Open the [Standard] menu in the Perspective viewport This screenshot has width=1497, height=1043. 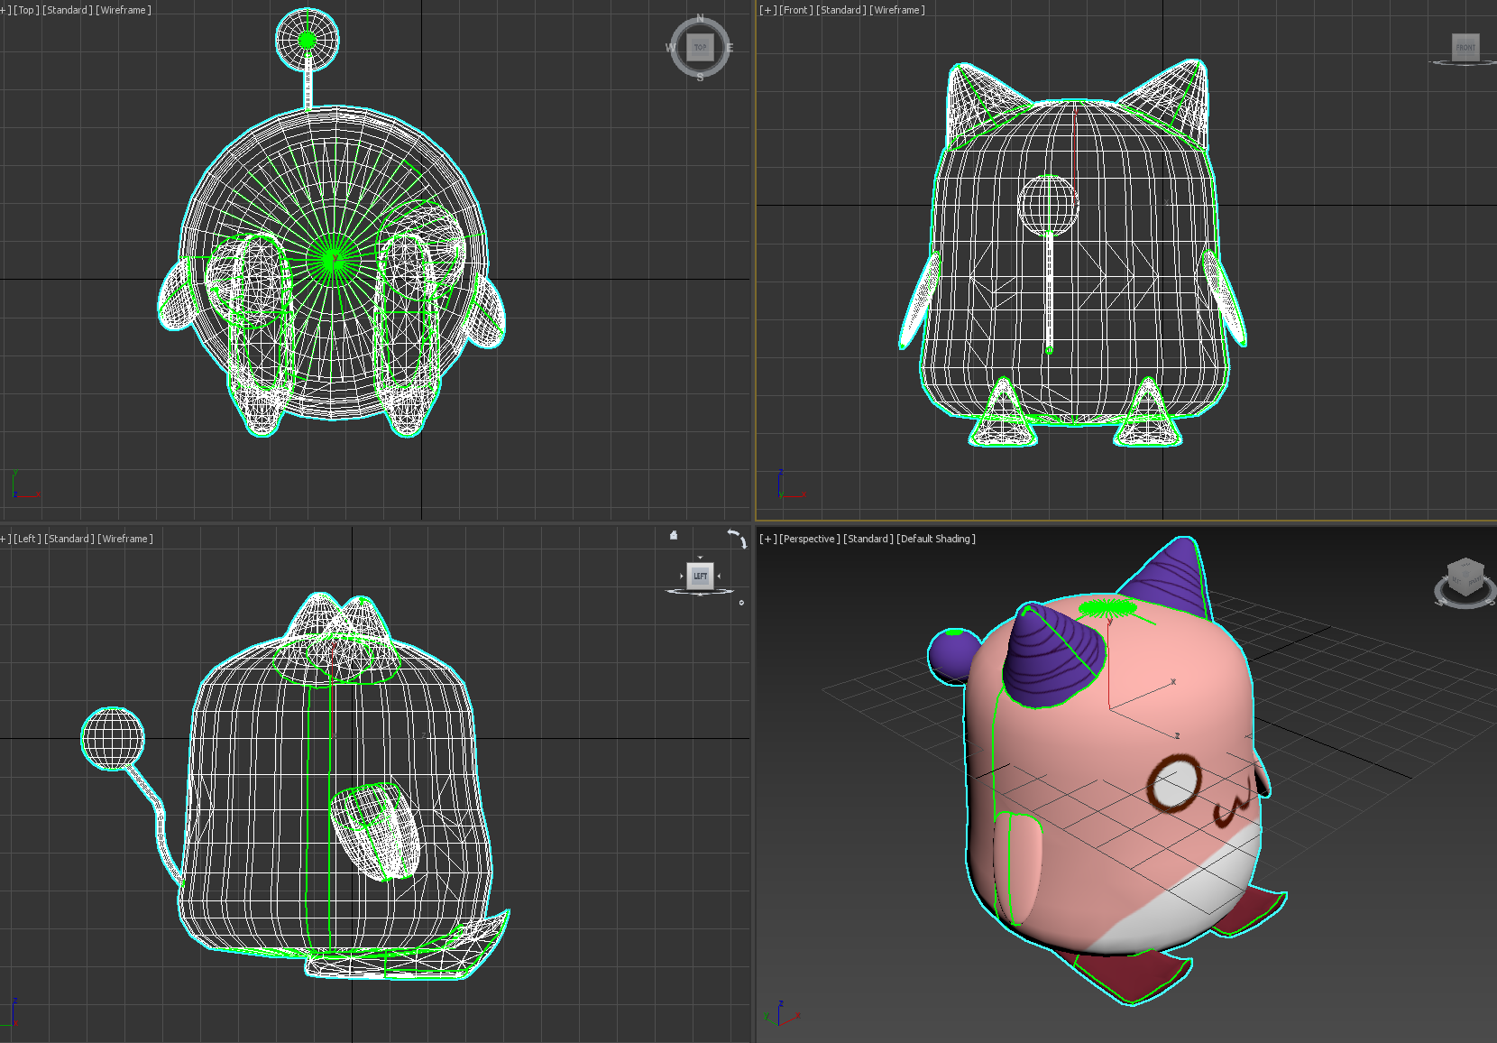click(868, 539)
